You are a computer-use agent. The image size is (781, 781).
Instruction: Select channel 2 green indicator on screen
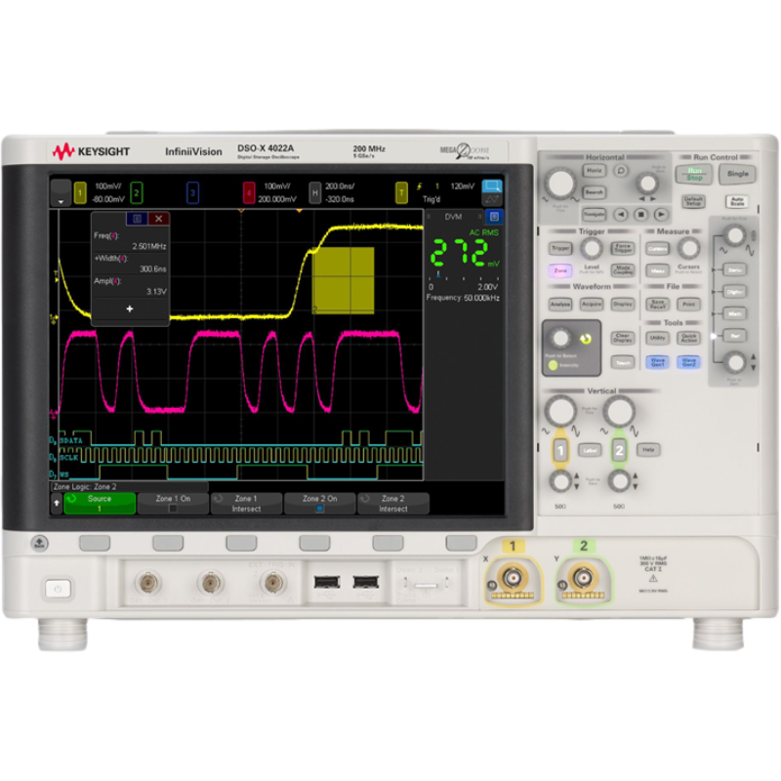pyautogui.click(x=136, y=192)
